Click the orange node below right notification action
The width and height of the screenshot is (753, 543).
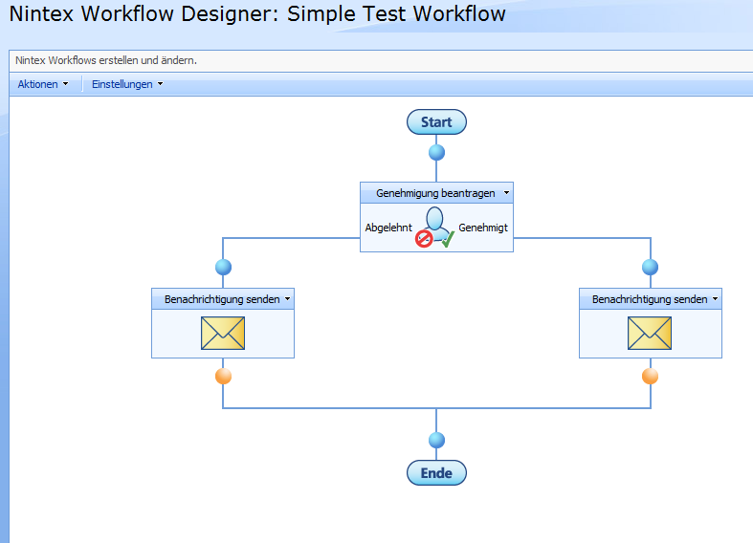point(650,376)
